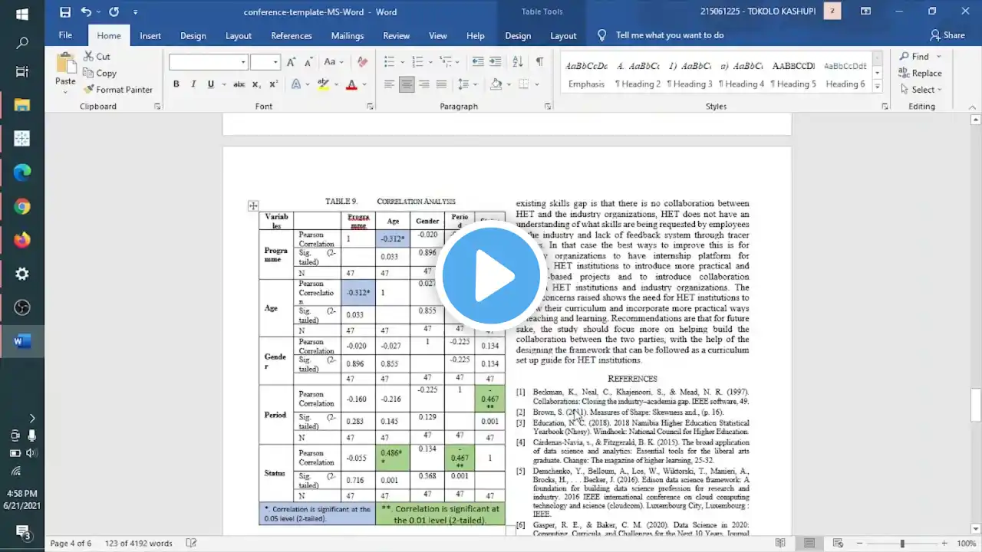
Task: Open File Explorer from the taskbar
Action: 22,105
